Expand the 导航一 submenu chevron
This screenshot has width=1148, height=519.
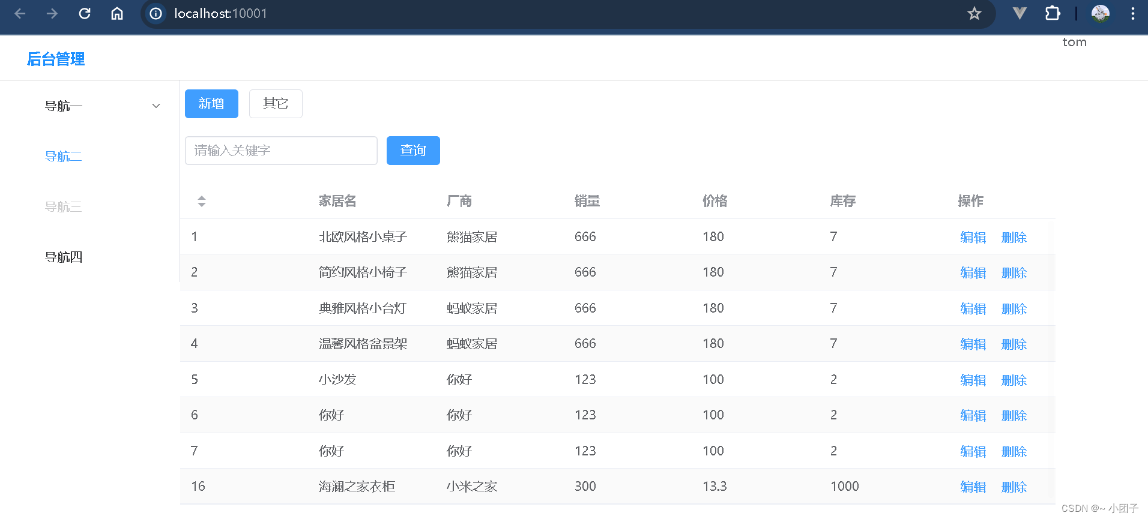pyautogui.click(x=156, y=106)
